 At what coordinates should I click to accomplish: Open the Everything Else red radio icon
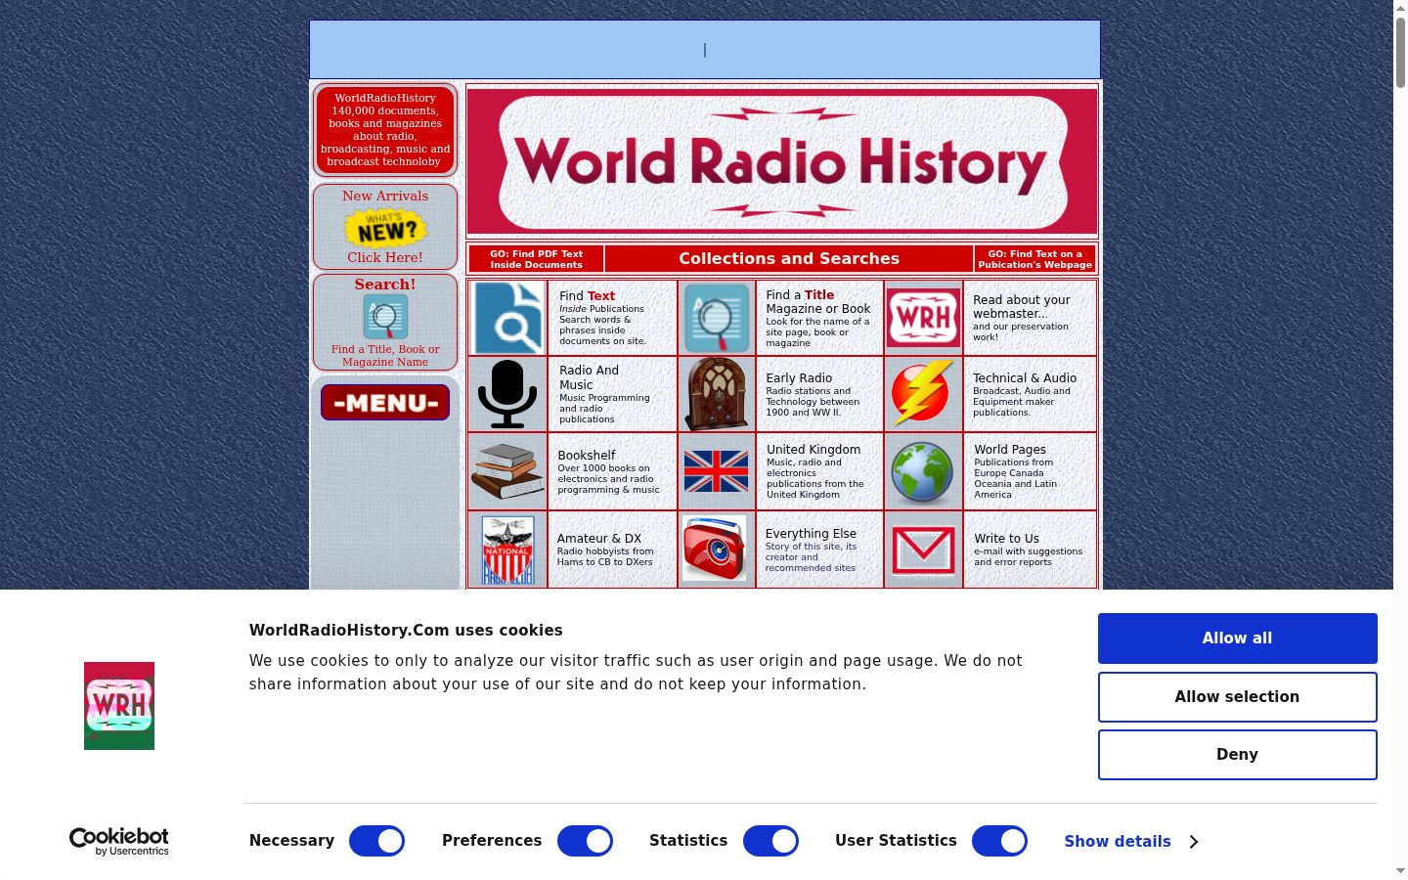pos(715,549)
